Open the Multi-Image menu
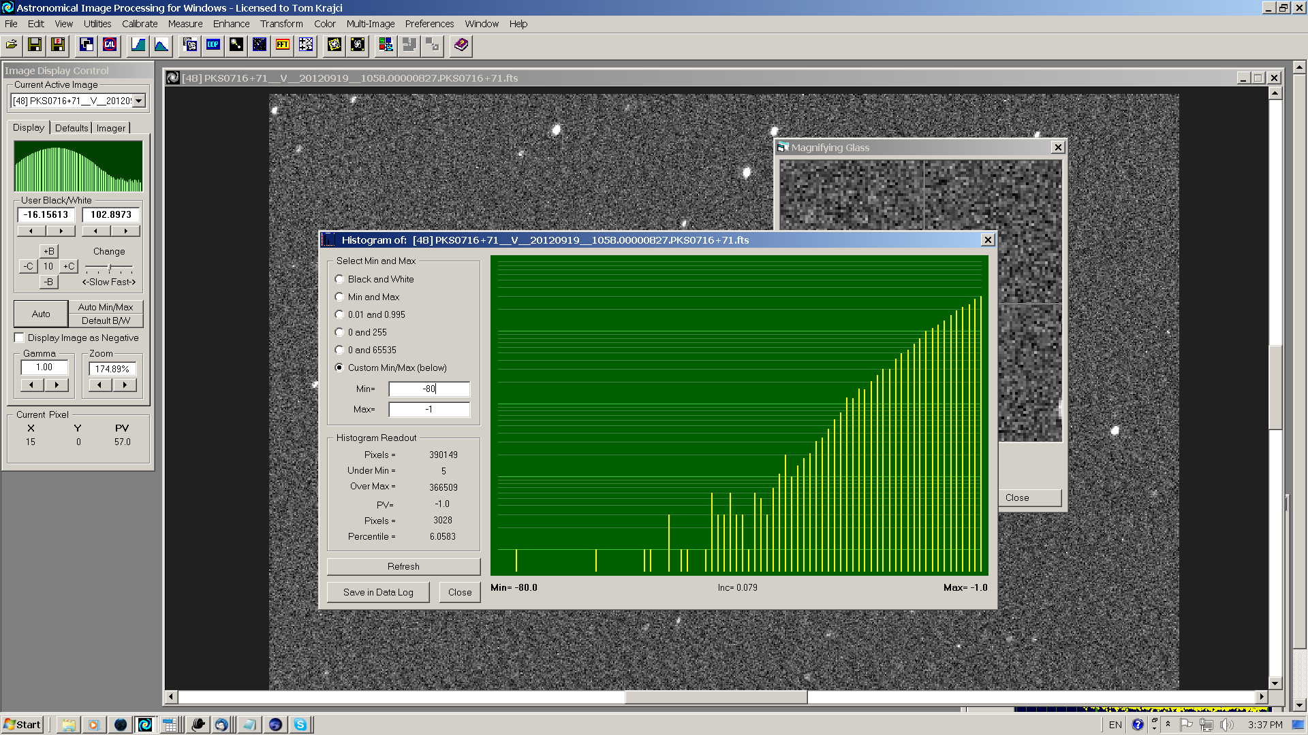Screen dimensions: 1308x735 pyautogui.click(x=370, y=24)
